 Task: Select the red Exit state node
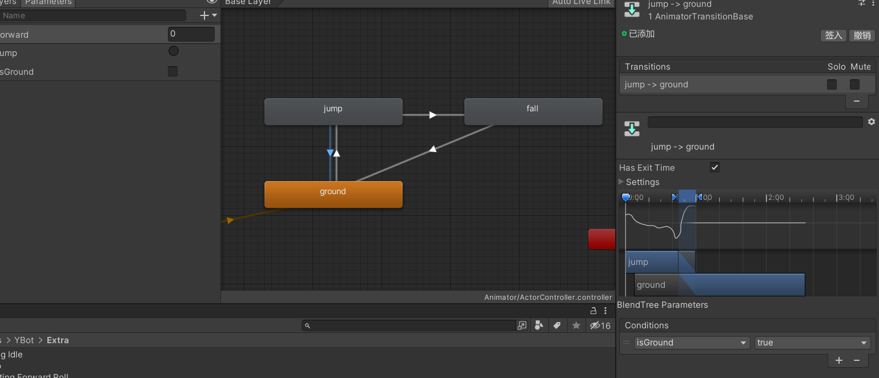[x=602, y=239]
